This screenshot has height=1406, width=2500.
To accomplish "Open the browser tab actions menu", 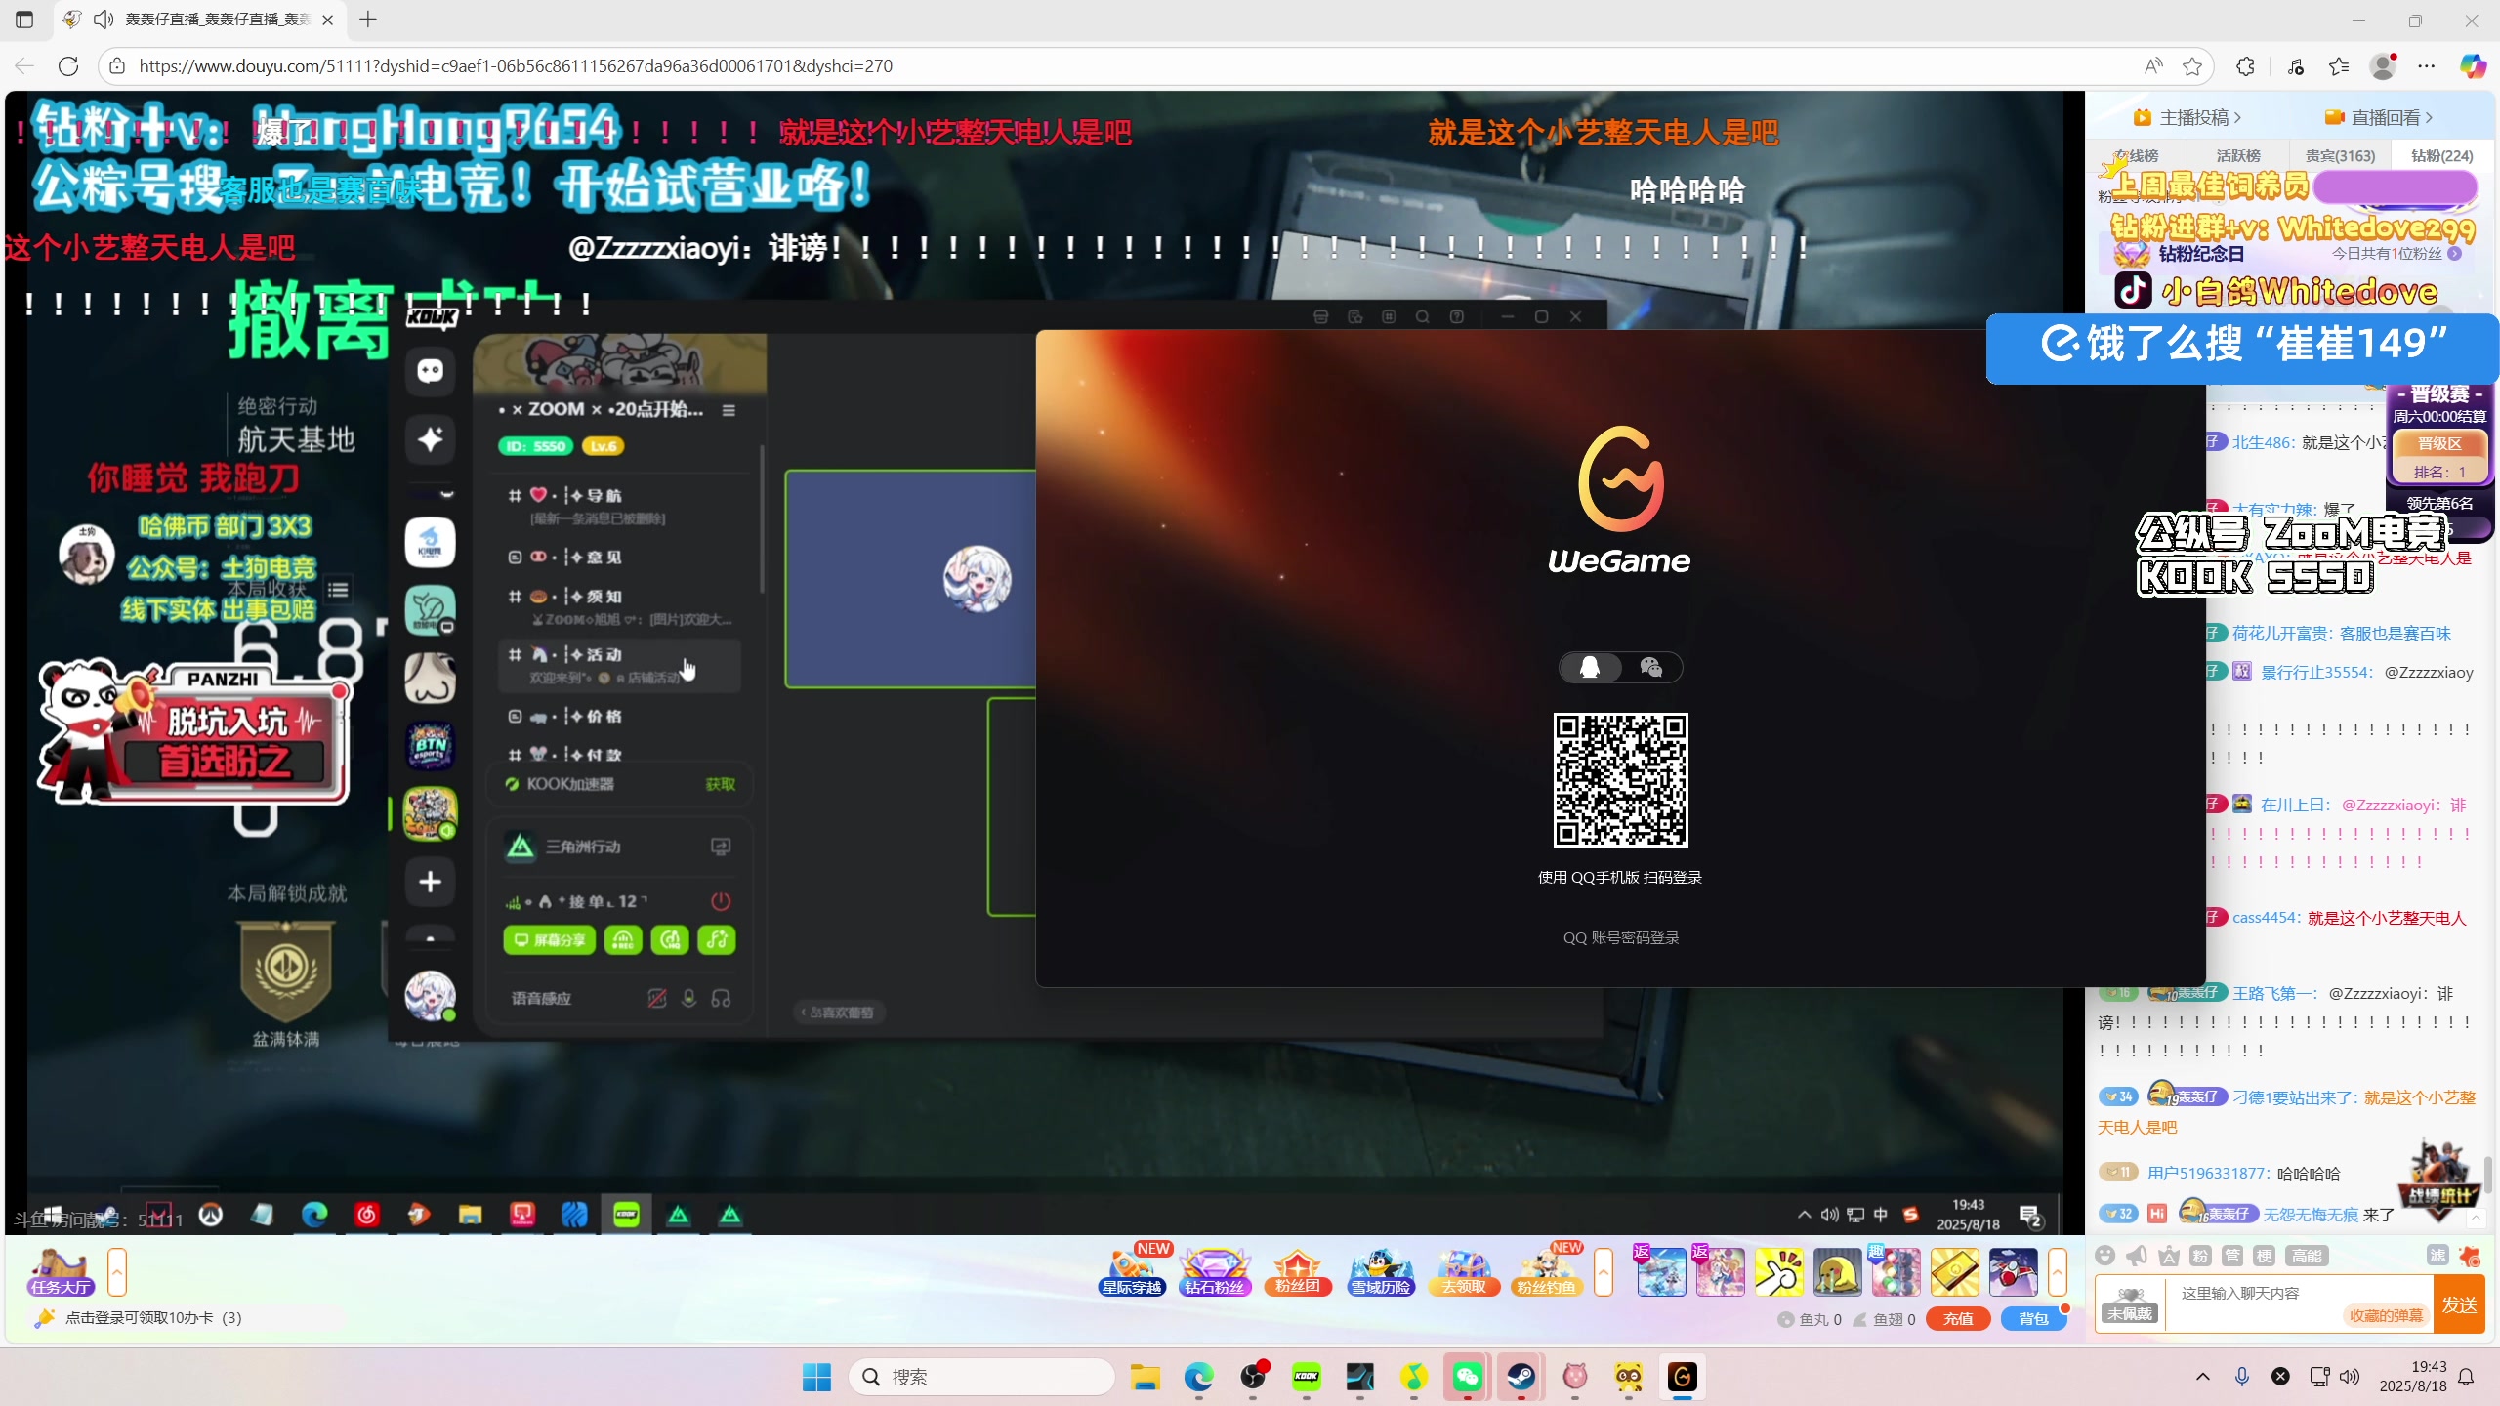I will tap(24, 20).
